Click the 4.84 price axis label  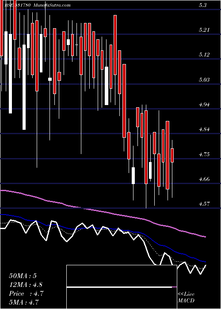204,129
